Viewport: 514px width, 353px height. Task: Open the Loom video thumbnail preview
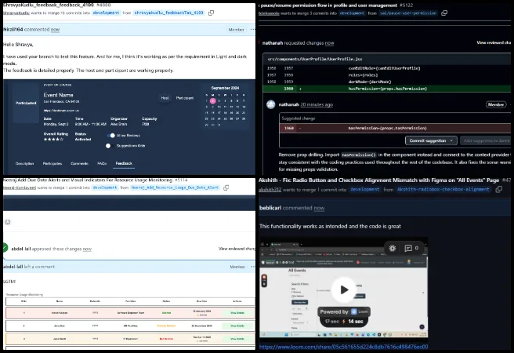click(343, 289)
